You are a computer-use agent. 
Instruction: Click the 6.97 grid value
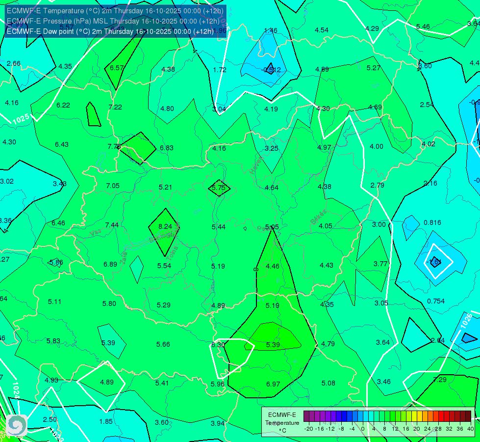coord(273,384)
